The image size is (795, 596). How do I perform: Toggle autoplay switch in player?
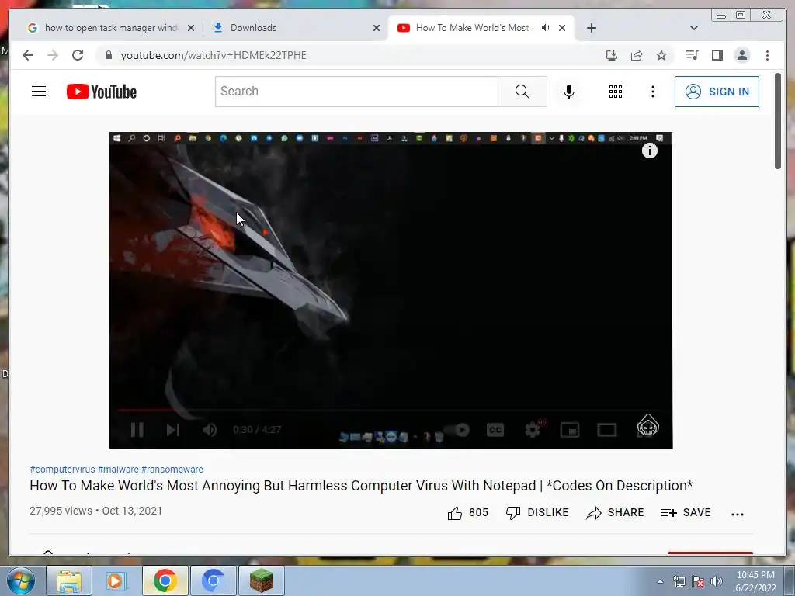tap(457, 430)
